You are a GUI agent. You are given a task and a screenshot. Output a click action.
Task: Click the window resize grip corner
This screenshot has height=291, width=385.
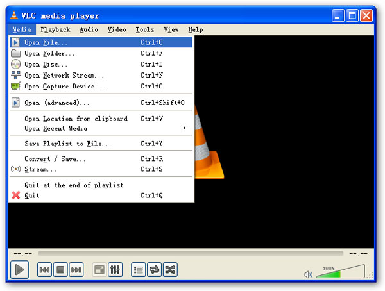[x=370, y=276]
